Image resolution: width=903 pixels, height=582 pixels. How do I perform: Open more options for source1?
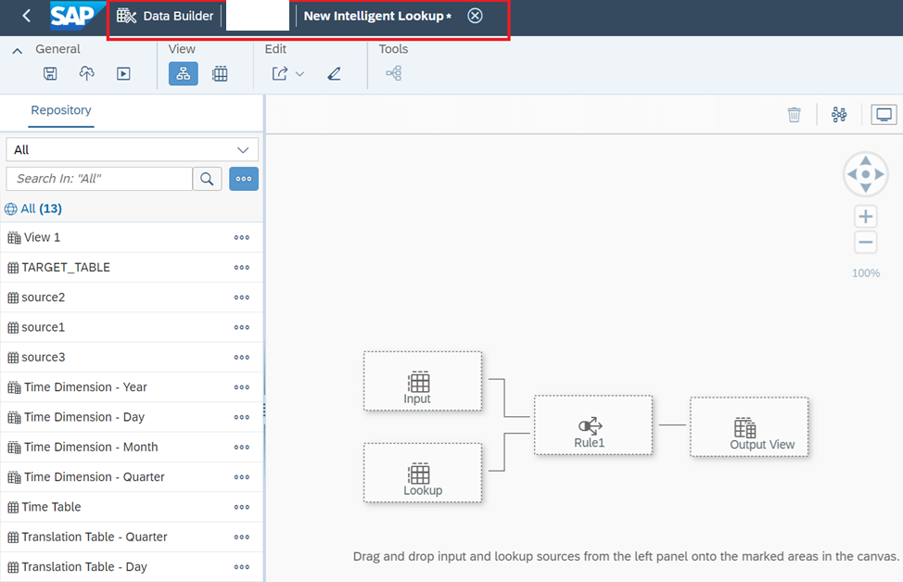pos(242,327)
